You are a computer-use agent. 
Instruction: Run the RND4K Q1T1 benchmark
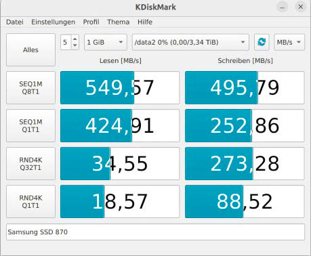[30, 202]
